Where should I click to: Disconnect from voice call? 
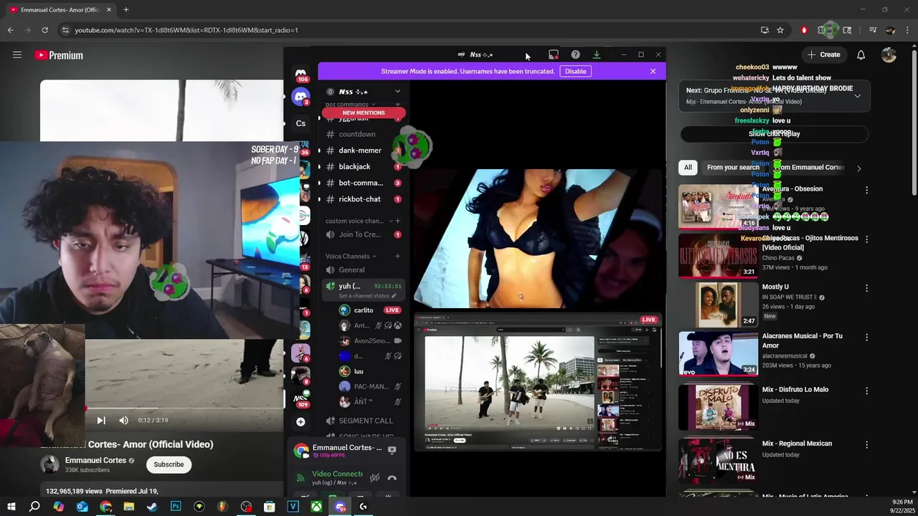coord(392,478)
